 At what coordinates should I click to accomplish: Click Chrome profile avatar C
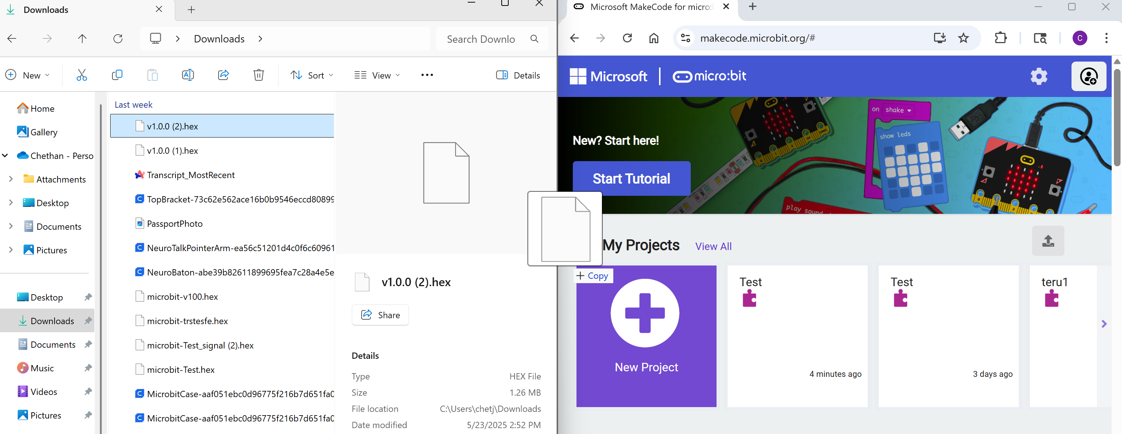click(x=1080, y=38)
